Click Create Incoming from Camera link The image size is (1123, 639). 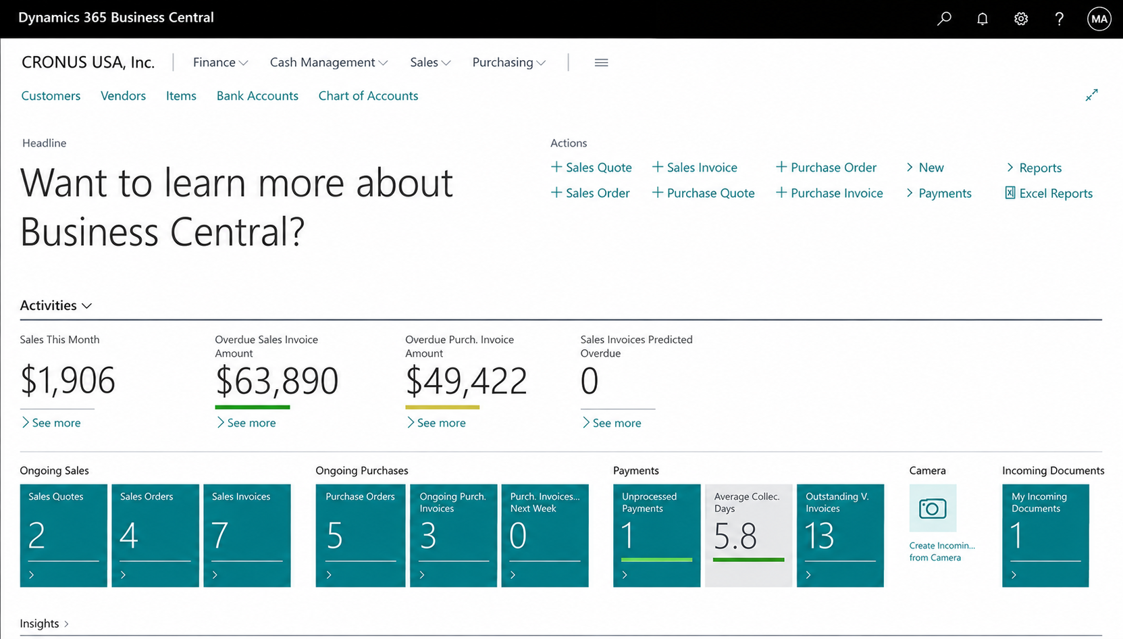(942, 551)
